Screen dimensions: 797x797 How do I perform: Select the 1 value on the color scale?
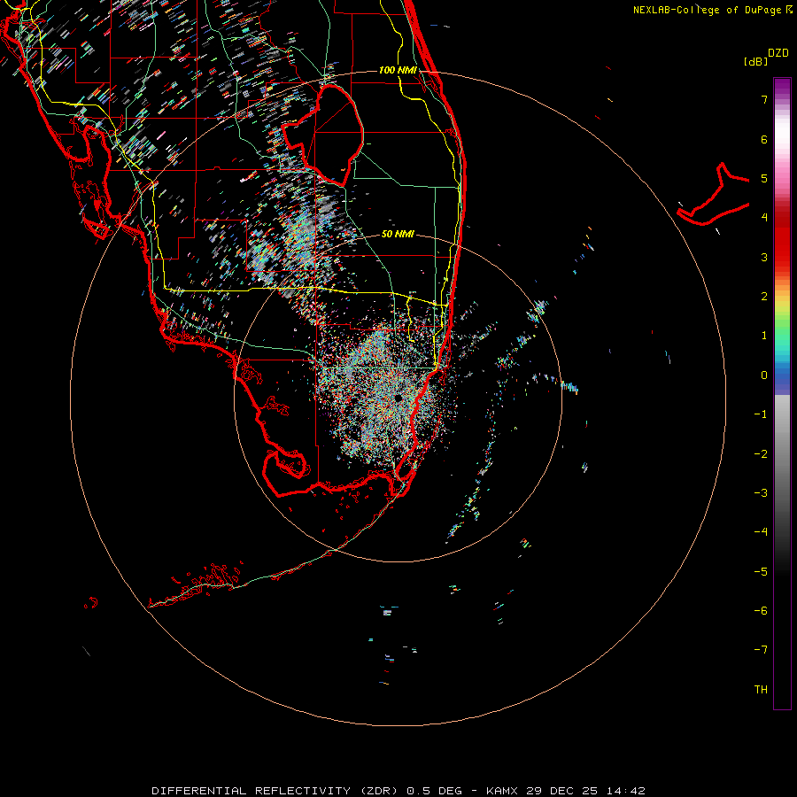(764, 336)
